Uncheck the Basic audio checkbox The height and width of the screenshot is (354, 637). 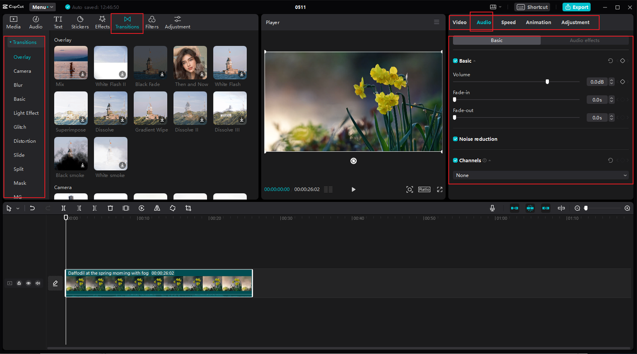tap(455, 61)
